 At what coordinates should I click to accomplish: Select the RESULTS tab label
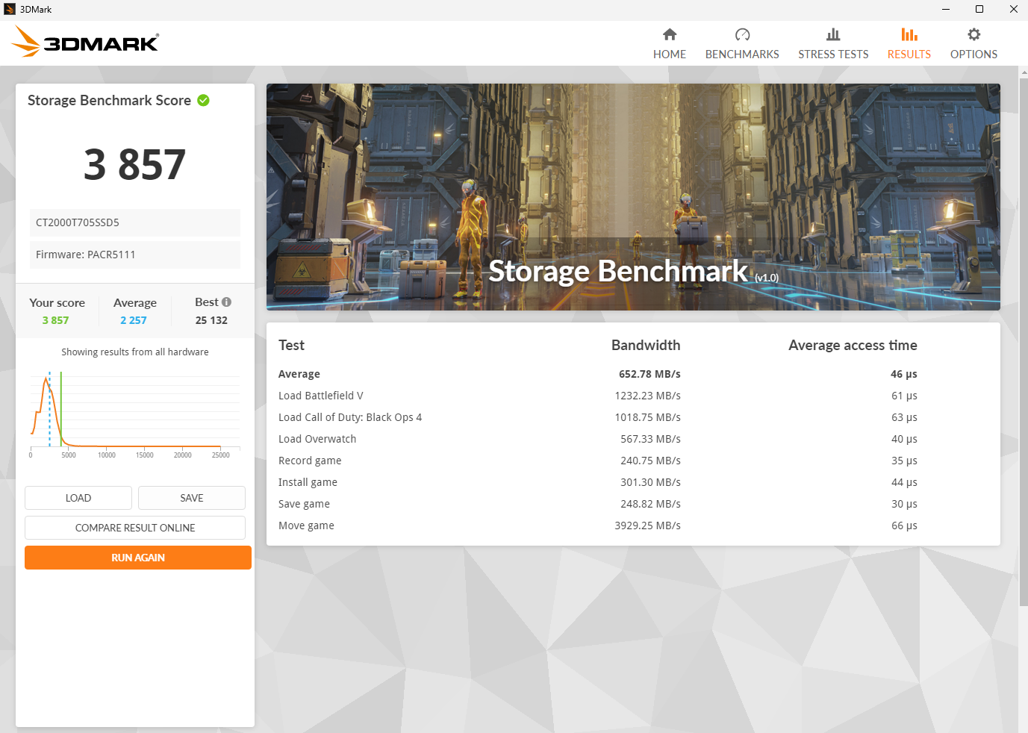[909, 54]
